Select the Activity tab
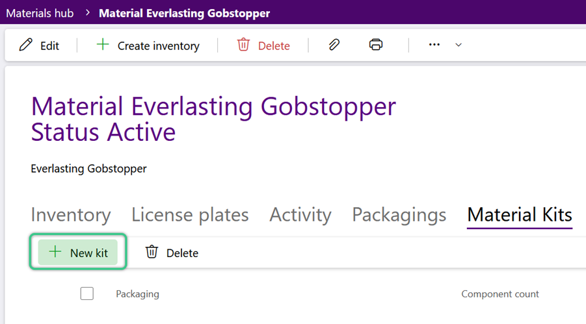586x324 pixels. tap(300, 216)
